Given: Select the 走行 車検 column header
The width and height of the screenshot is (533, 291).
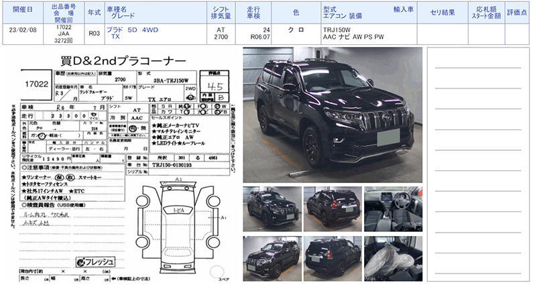Looking at the screenshot, I should coord(253,13).
